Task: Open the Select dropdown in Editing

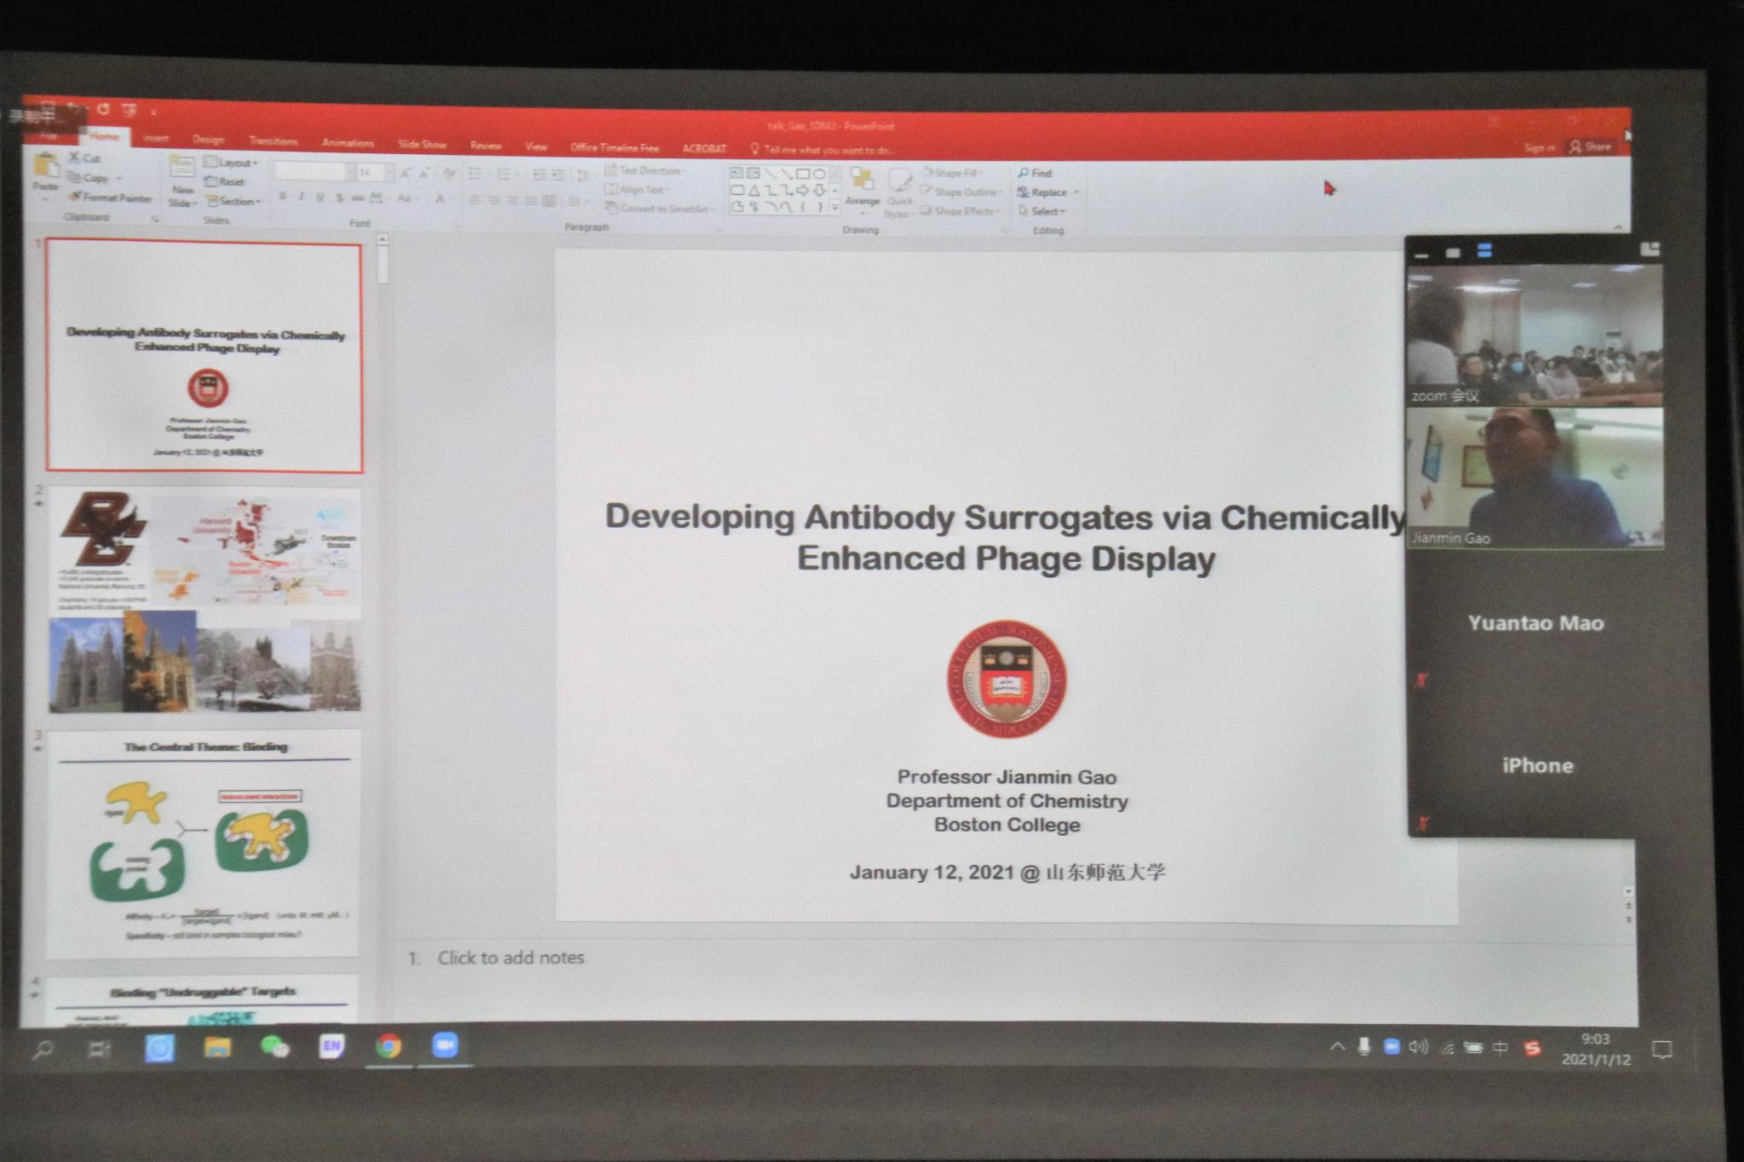Action: tap(1046, 211)
